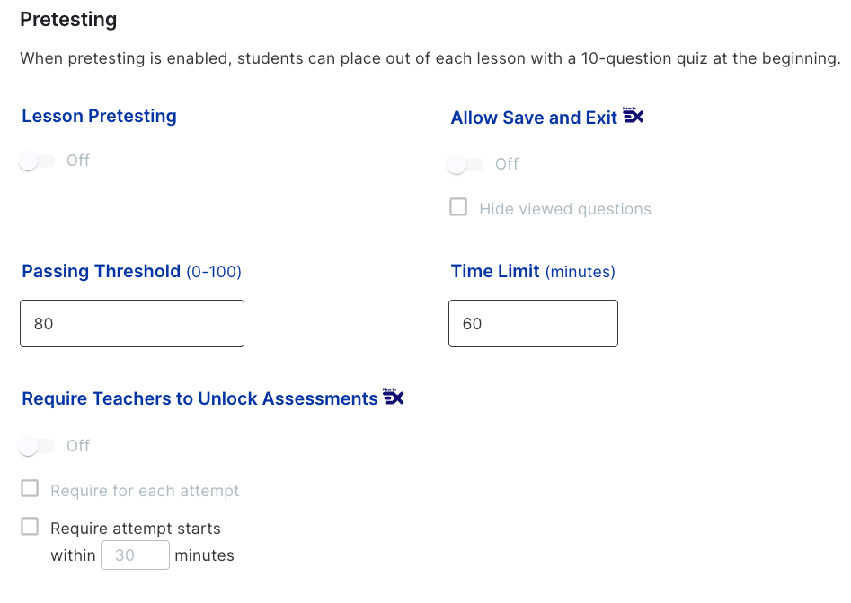Screen dimensions: 851x603
Task: Click the Require for each attempt label
Action: (145, 491)
